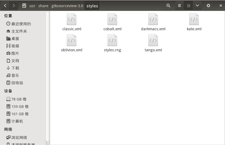Navigate to gtksourceview-3.0 path segment
225x145 pixels.
(67, 6)
